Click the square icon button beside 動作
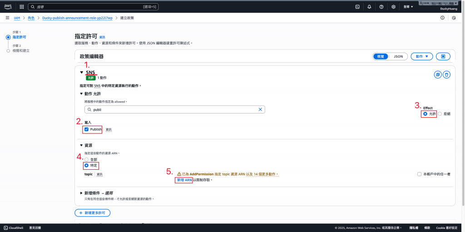Screen dimensions: 465x232 point(443,56)
